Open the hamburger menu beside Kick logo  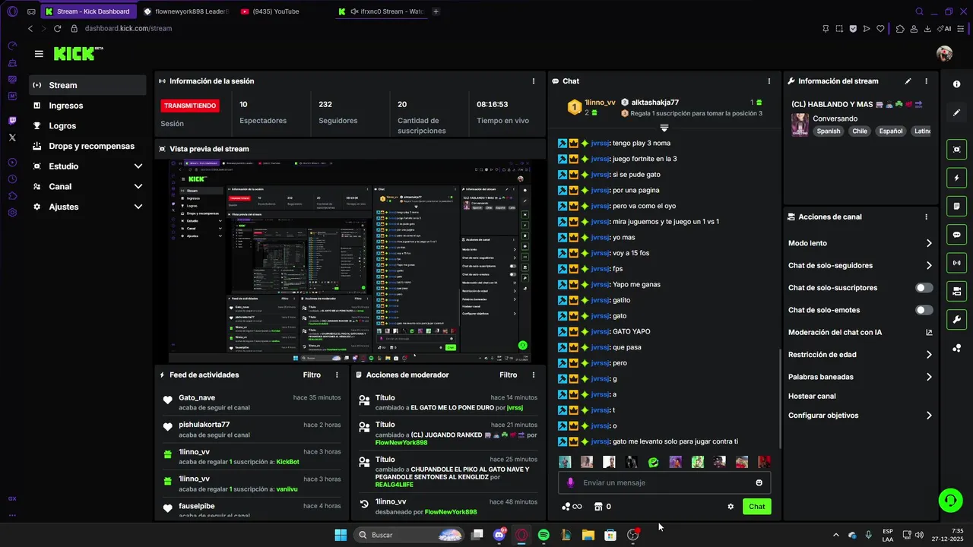coord(39,54)
